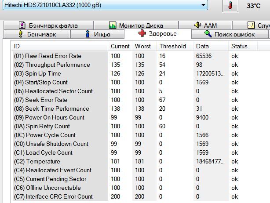Open the drive selection dropdown arrow
This screenshot has width=270, height=203.
pos(203,5)
